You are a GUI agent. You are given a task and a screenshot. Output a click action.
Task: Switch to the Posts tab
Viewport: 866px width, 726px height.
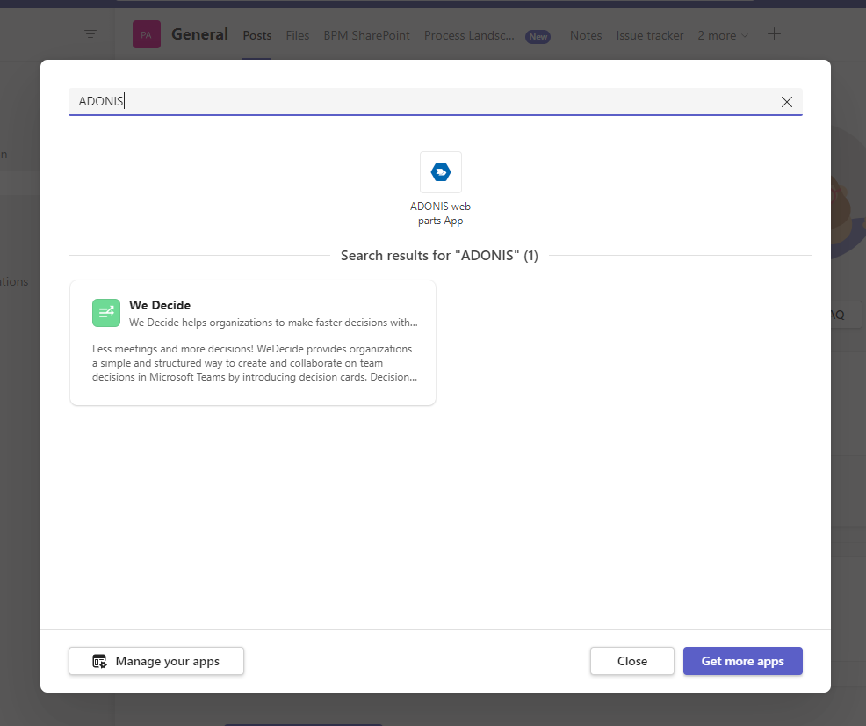pyautogui.click(x=257, y=35)
